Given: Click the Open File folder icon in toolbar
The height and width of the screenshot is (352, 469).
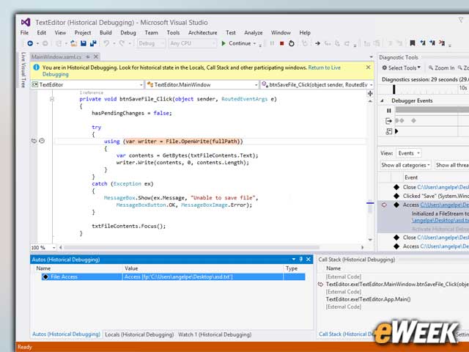Looking at the screenshot, I should point(73,43).
